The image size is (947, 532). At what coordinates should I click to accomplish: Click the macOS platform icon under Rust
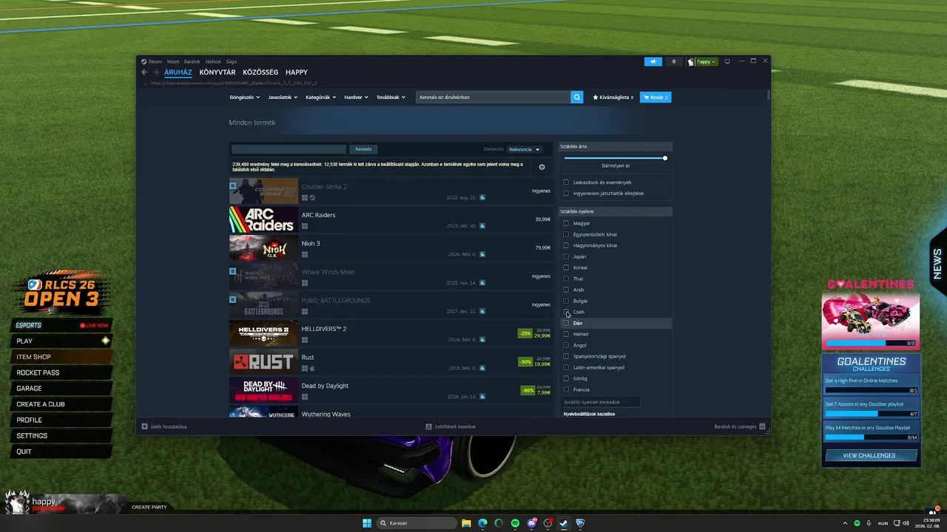click(312, 368)
